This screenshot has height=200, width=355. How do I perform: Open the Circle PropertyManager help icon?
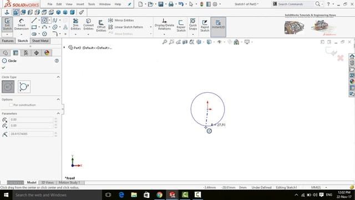pyautogui.click(x=57, y=61)
